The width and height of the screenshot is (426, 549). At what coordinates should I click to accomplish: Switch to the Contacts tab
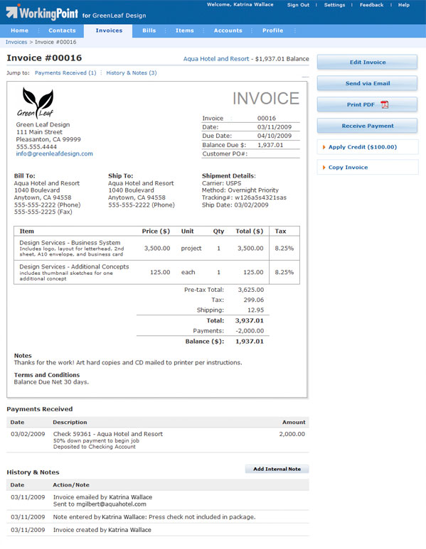tap(62, 31)
